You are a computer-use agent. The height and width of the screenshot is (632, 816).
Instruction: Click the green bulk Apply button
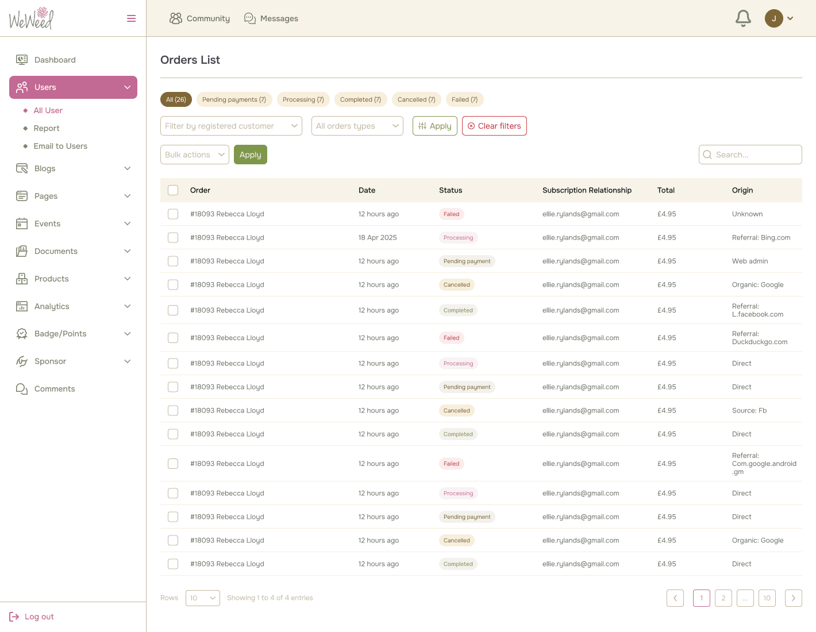(250, 155)
